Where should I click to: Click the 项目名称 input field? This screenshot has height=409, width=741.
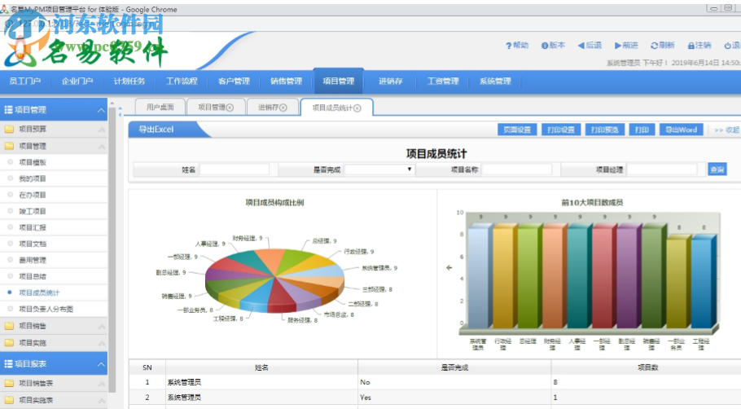coord(516,169)
